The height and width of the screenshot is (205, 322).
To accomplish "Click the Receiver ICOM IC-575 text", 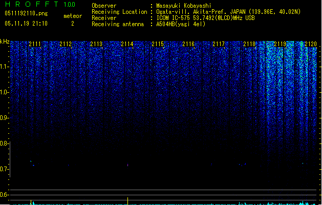I will pos(205,18).
